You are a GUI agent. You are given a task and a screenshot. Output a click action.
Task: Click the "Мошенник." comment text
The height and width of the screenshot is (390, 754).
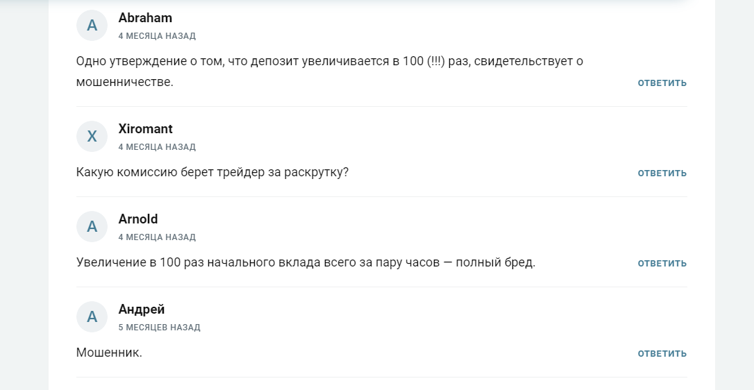pos(109,353)
